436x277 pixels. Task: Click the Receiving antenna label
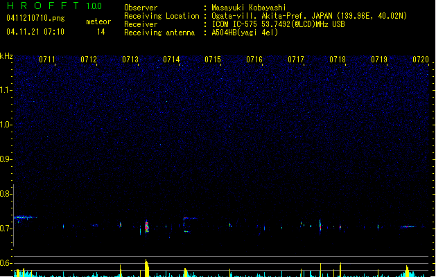click(159, 33)
